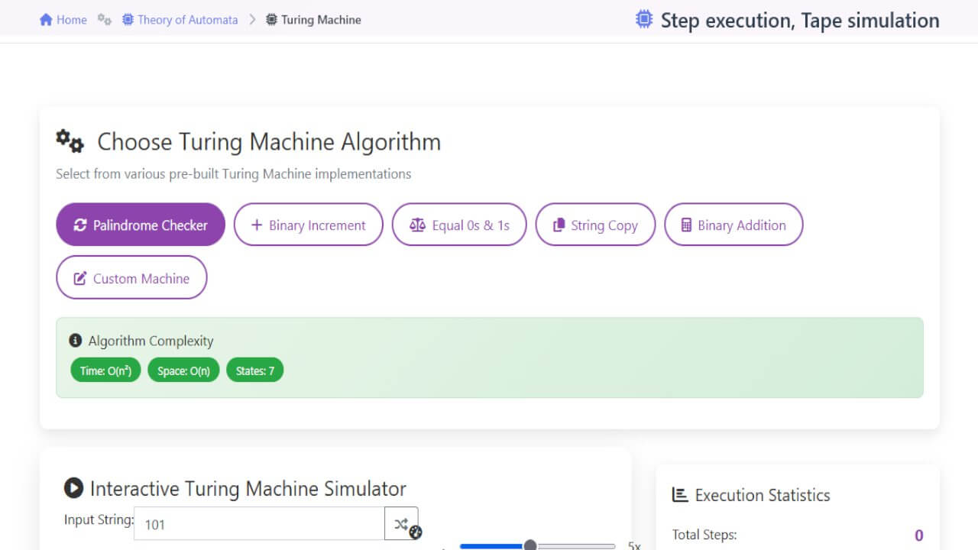Click the chip icon near Step execution title

click(644, 19)
